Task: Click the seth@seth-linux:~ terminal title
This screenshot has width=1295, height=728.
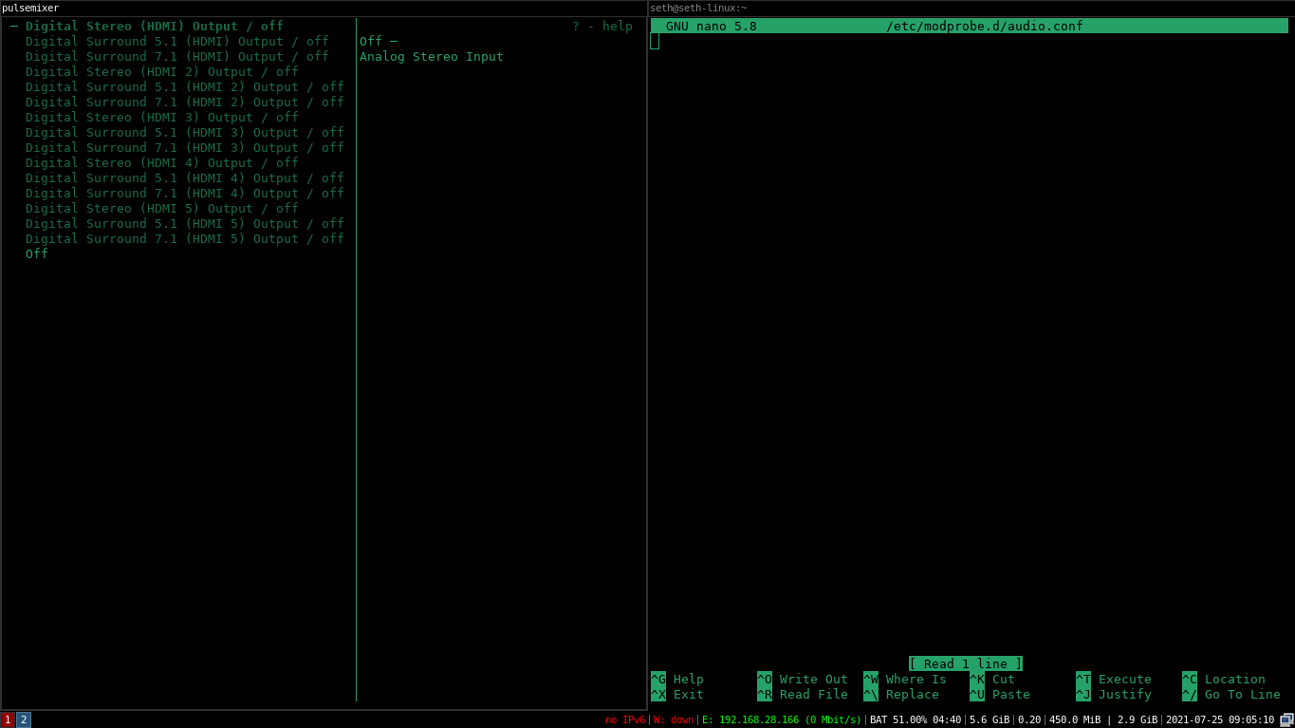Action: [698, 8]
